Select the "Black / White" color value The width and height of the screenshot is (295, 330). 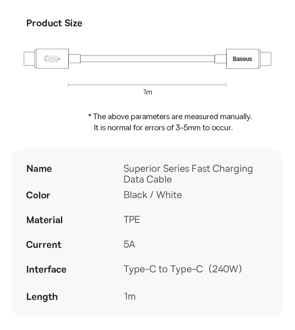coord(153,195)
